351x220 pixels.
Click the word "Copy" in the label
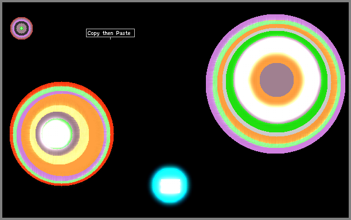93,33
